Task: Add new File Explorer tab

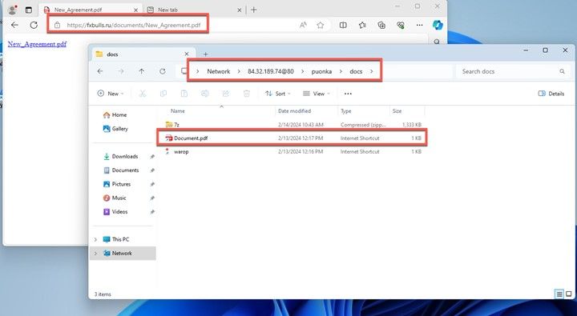Action: (x=206, y=54)
